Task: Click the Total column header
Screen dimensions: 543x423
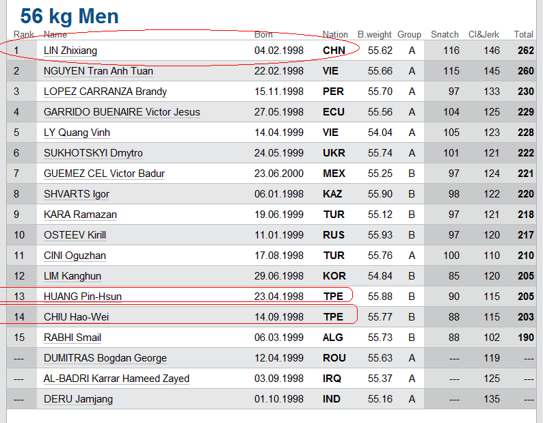Action: [523, 35]
